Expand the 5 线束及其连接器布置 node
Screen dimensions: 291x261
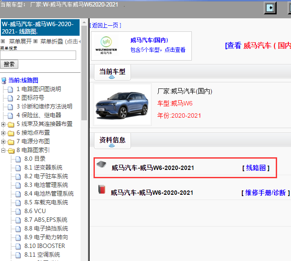point(3,124)
